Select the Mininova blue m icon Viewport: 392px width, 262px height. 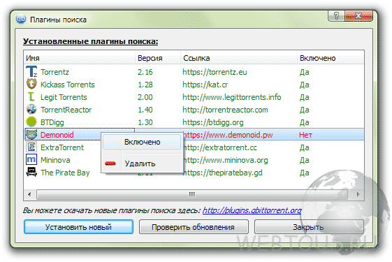click(31, 159)
